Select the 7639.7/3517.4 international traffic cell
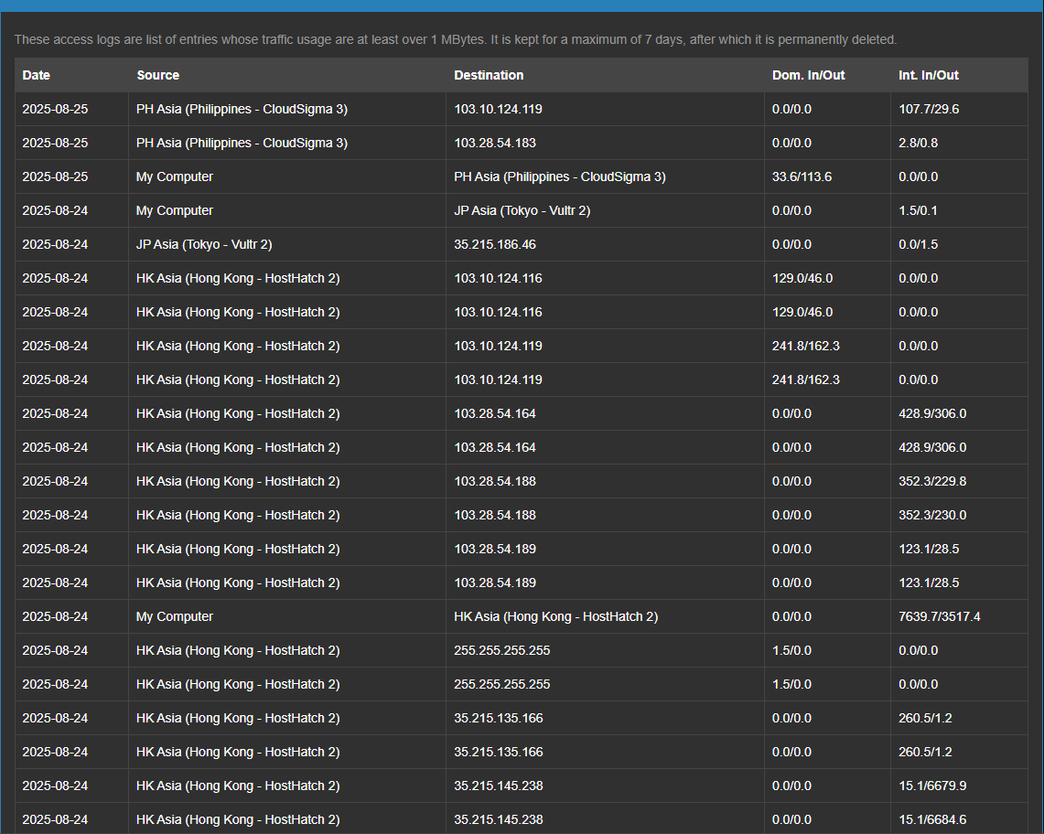Screen dimensions: 1044x834 939,616
